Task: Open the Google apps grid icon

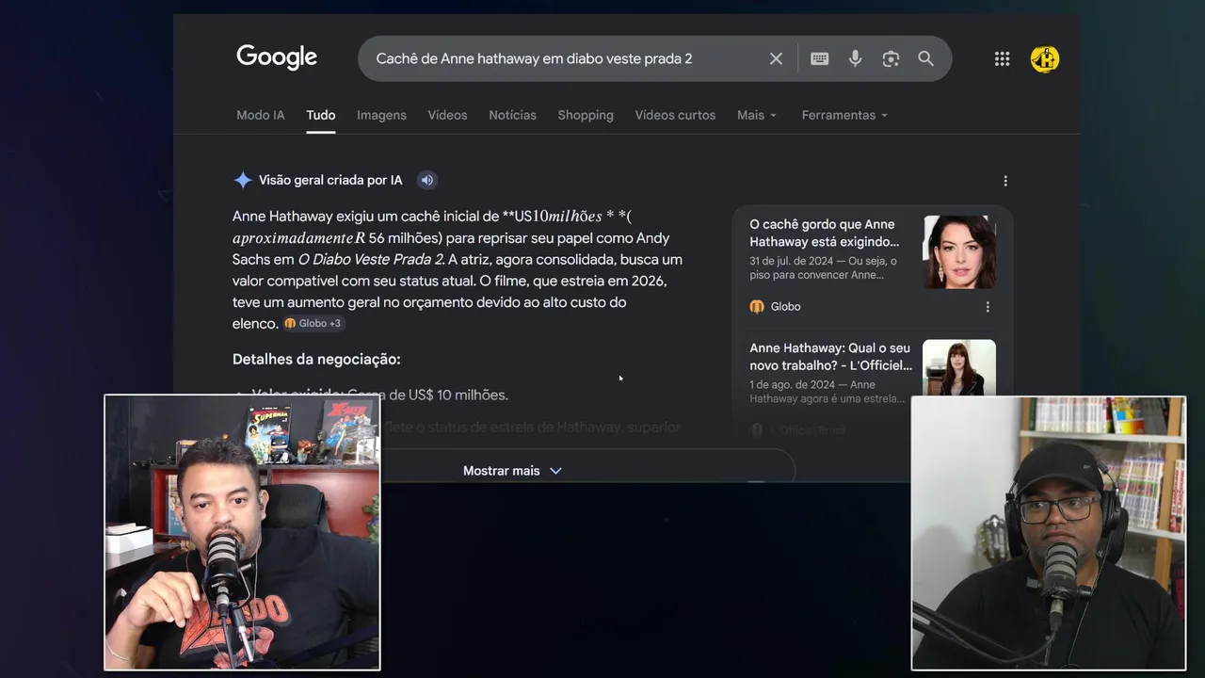Action: pyautogui.click(x=1002, y=58)
